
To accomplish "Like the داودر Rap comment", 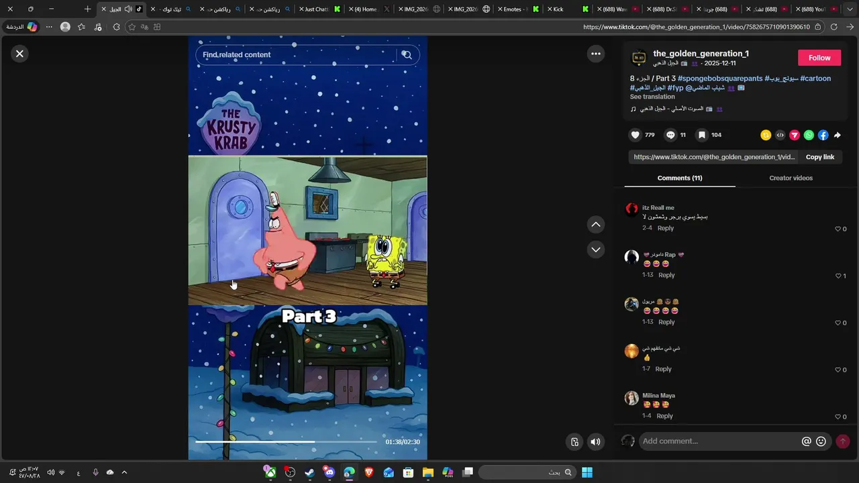I will (x=838, y=276).
